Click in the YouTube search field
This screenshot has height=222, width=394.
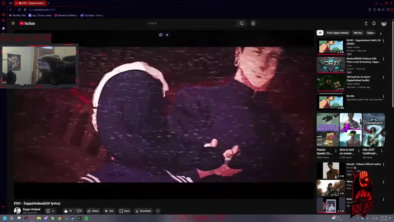[x=191, y=23]
